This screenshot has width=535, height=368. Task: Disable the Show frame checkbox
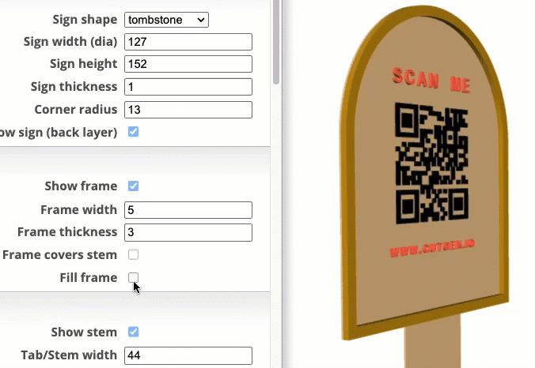pos(134,186)
